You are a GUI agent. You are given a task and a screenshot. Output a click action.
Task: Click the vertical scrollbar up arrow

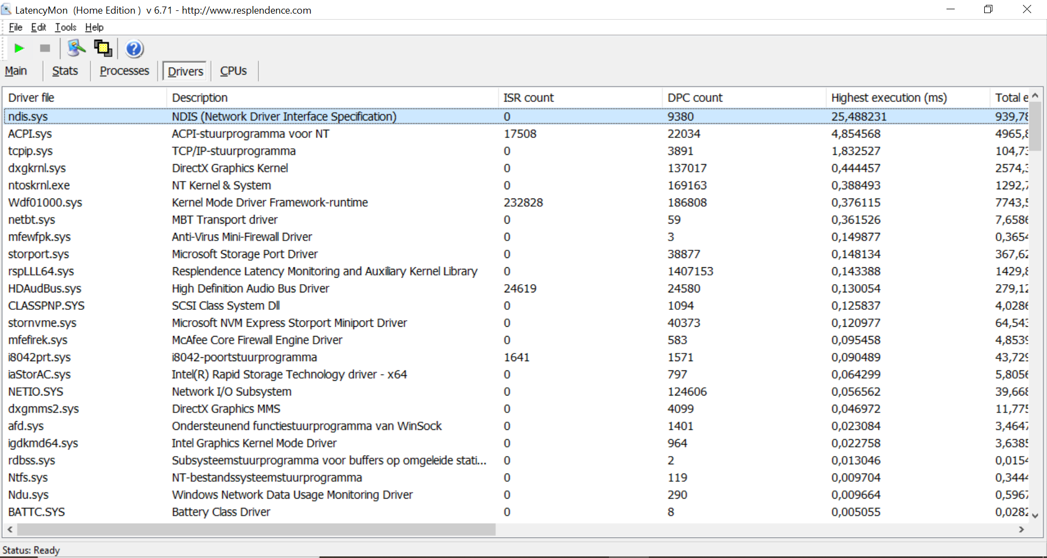1035,95
